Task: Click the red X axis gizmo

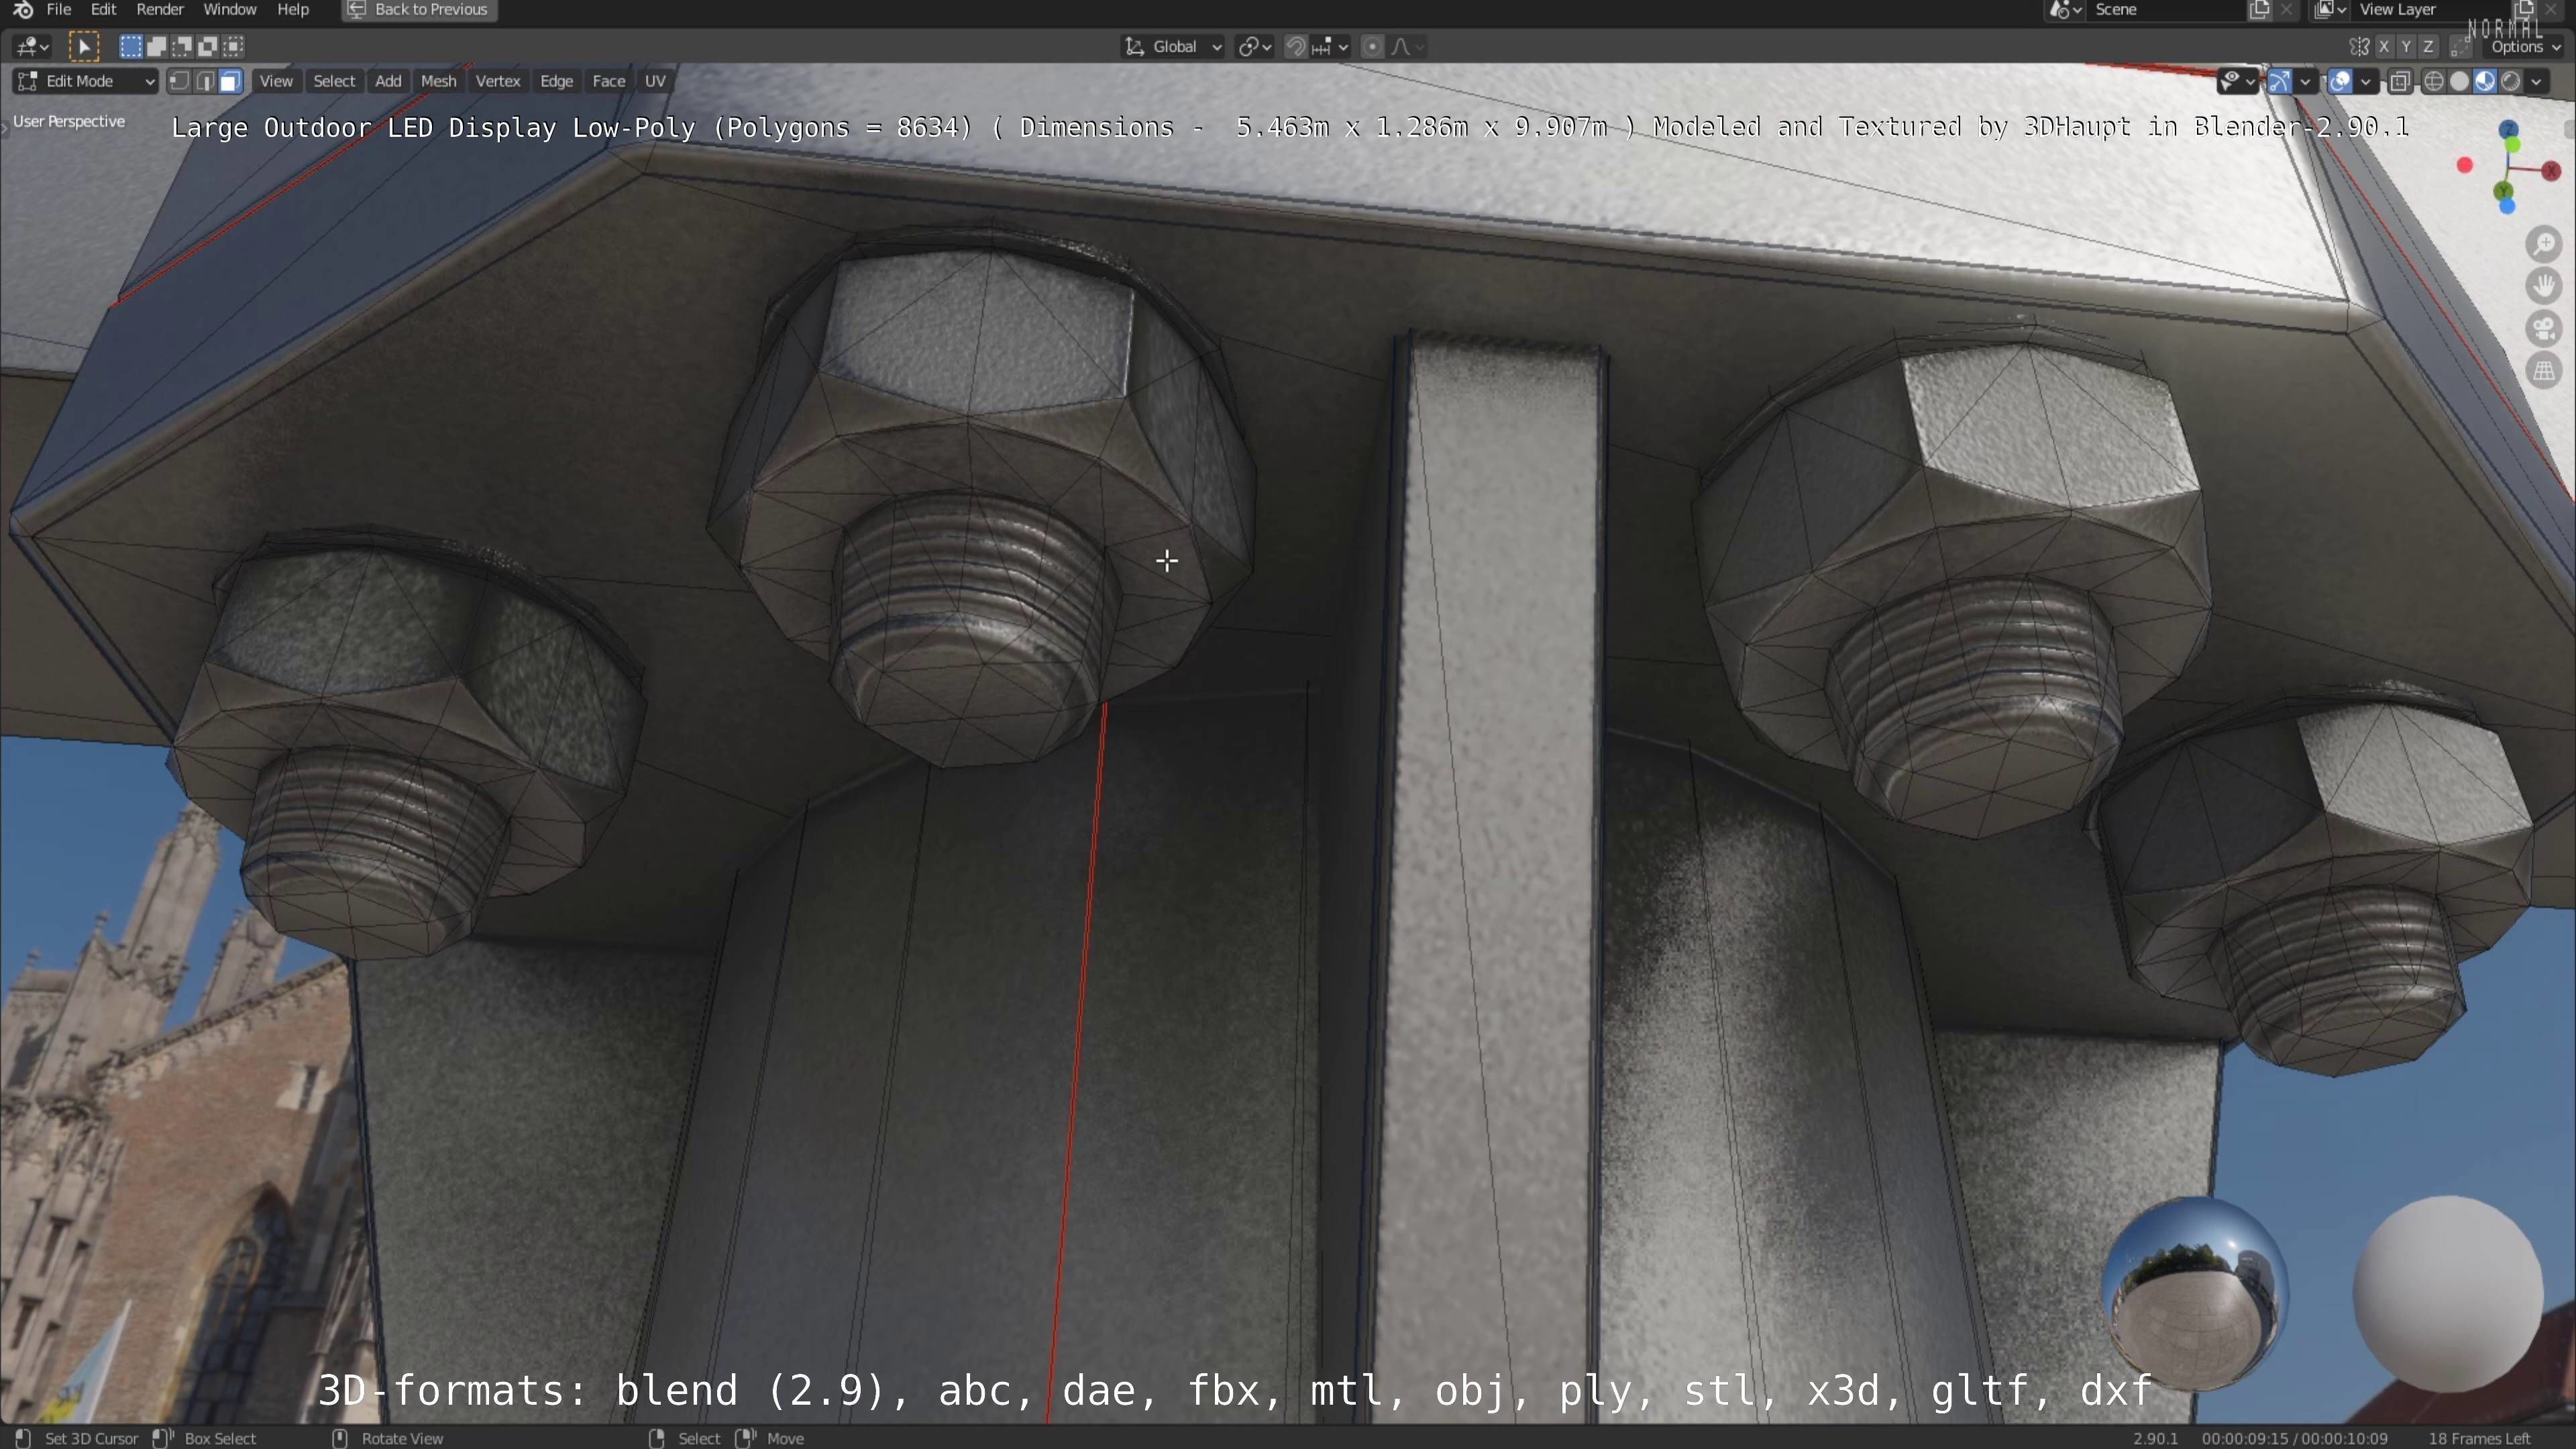Action: click(x=2551, y=171)
